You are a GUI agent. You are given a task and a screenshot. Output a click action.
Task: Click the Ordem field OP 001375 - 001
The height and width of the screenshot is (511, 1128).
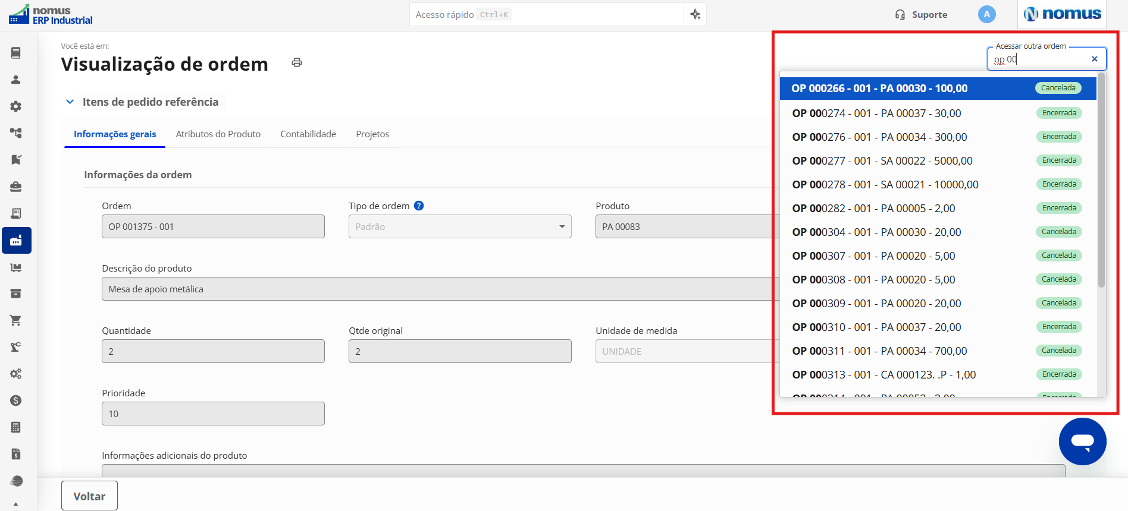coord(213,226)
